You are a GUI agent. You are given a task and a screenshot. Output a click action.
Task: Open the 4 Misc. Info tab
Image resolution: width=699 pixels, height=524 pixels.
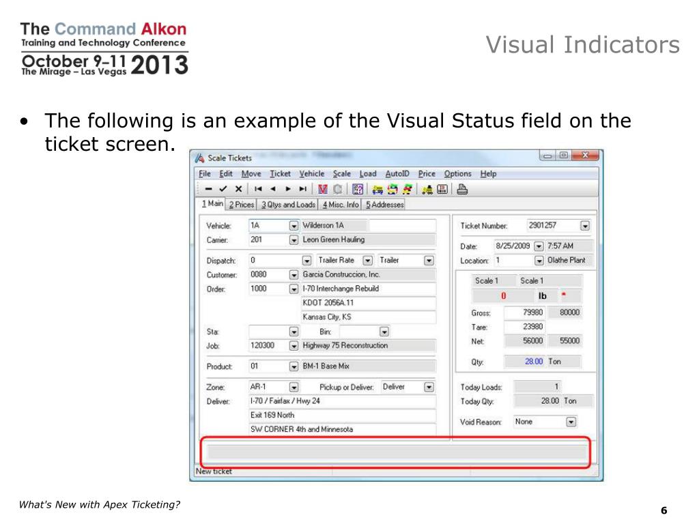[341, 205]
